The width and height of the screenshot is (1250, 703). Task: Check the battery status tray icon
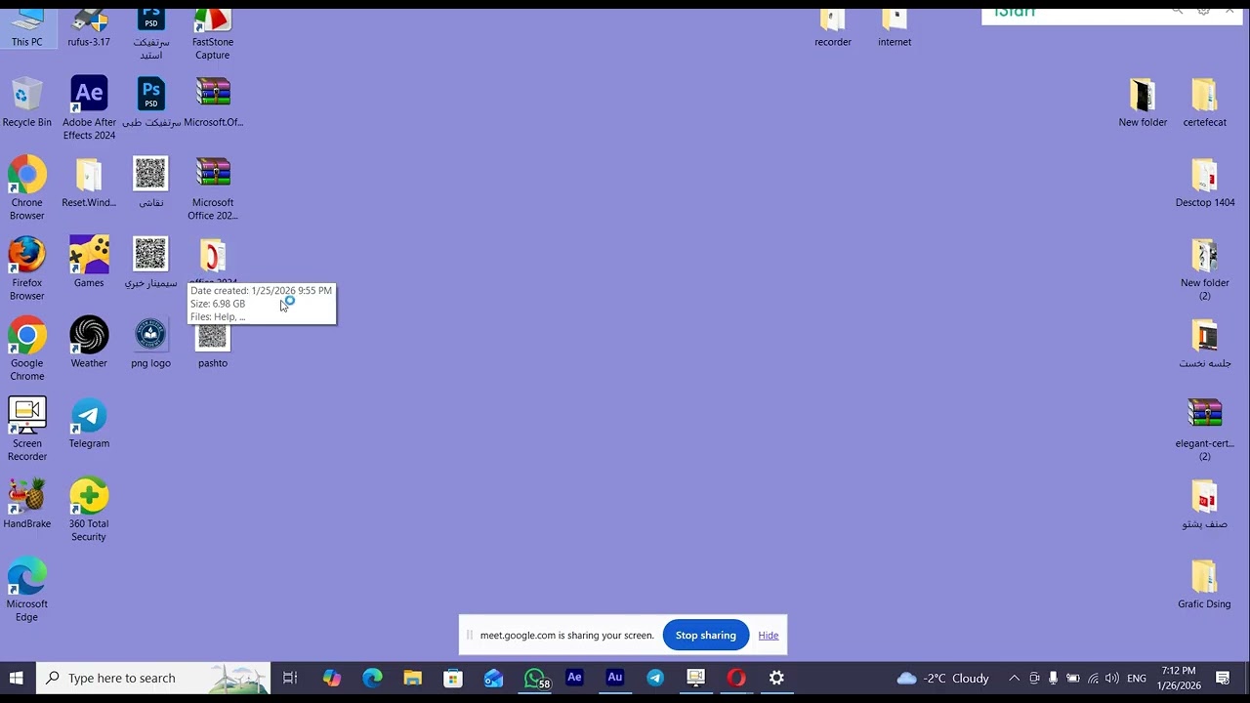[x=1073, y=678]
